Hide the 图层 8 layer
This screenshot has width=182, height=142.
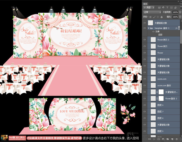point(145,118)
